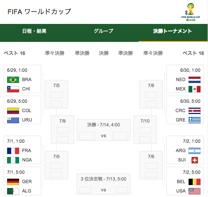Open the 6/29, 5:00 COL vs URU match

[22, 110]
